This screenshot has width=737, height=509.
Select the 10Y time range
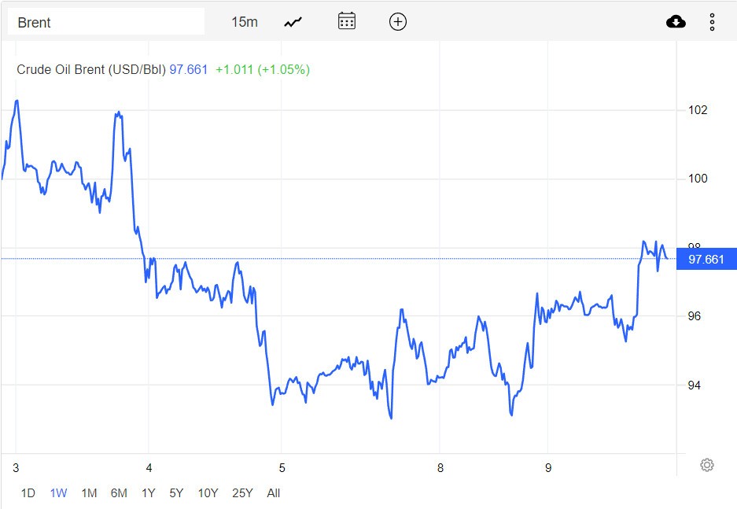click(x=208, y=493)
